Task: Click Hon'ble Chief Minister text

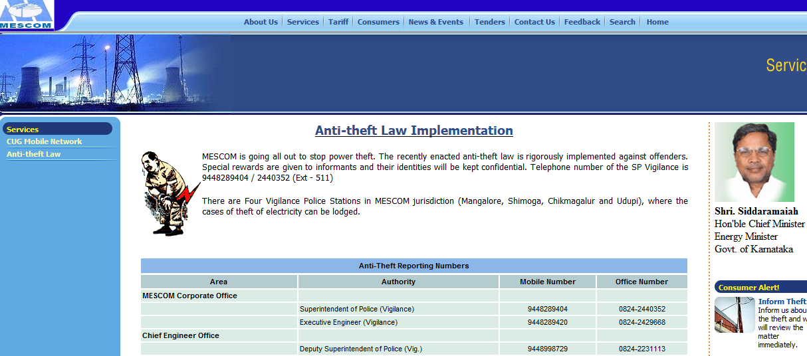Action: [x=759, y=224]
